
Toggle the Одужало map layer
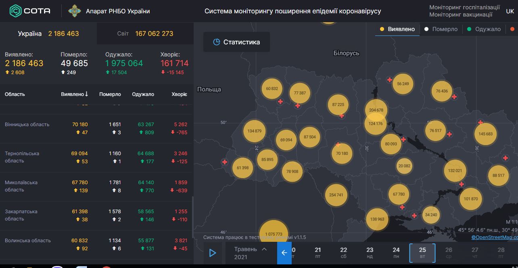click(484, 29)
